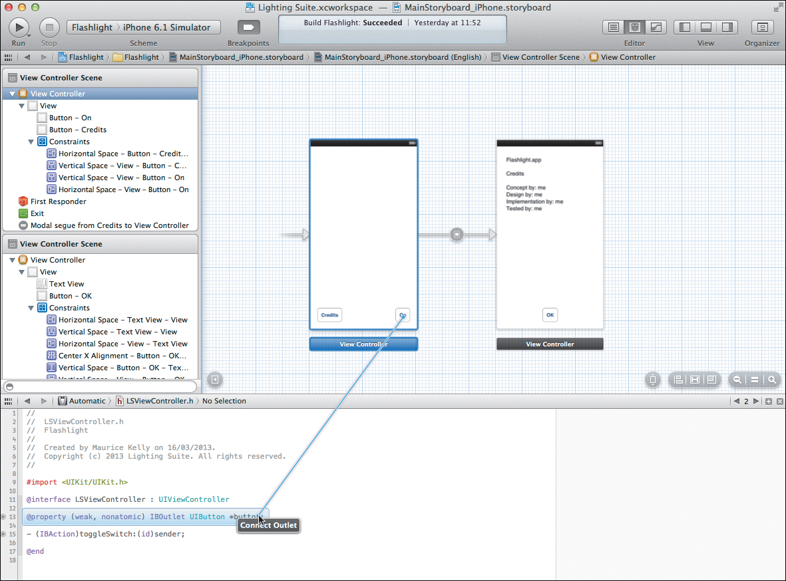Screen dimensions: 786x581
Task: Collapse second scene's View Controller
Action: [x=13, y=260]
